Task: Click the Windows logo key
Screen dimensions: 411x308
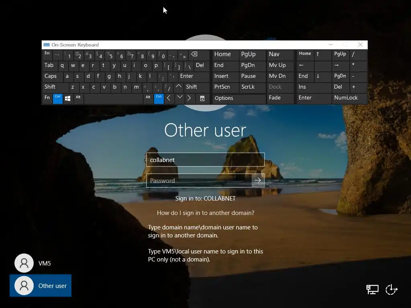Action: (x=67, y=99)
